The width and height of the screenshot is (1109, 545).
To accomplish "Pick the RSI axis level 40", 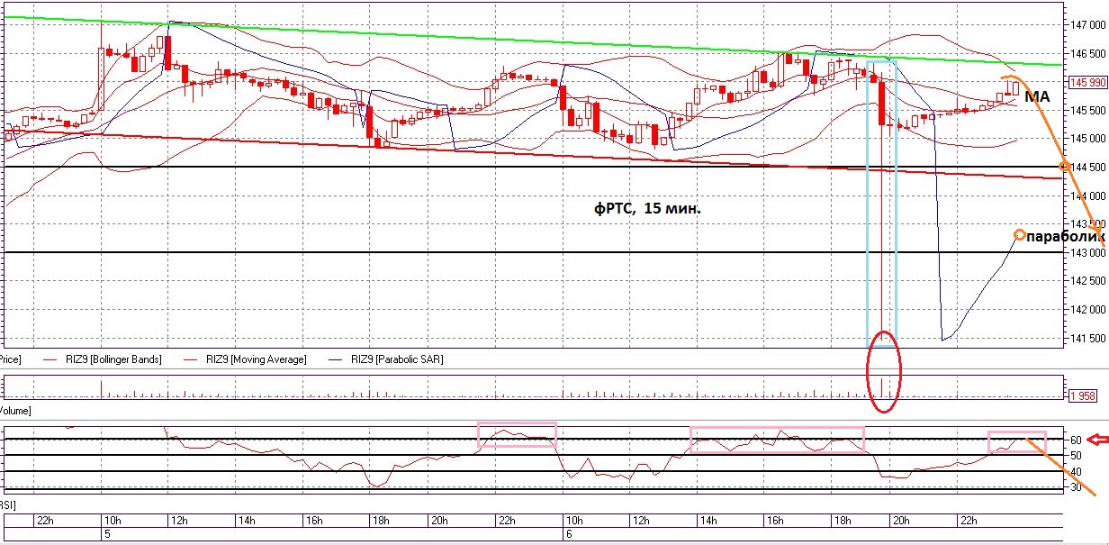I will tap(1075, 471).
